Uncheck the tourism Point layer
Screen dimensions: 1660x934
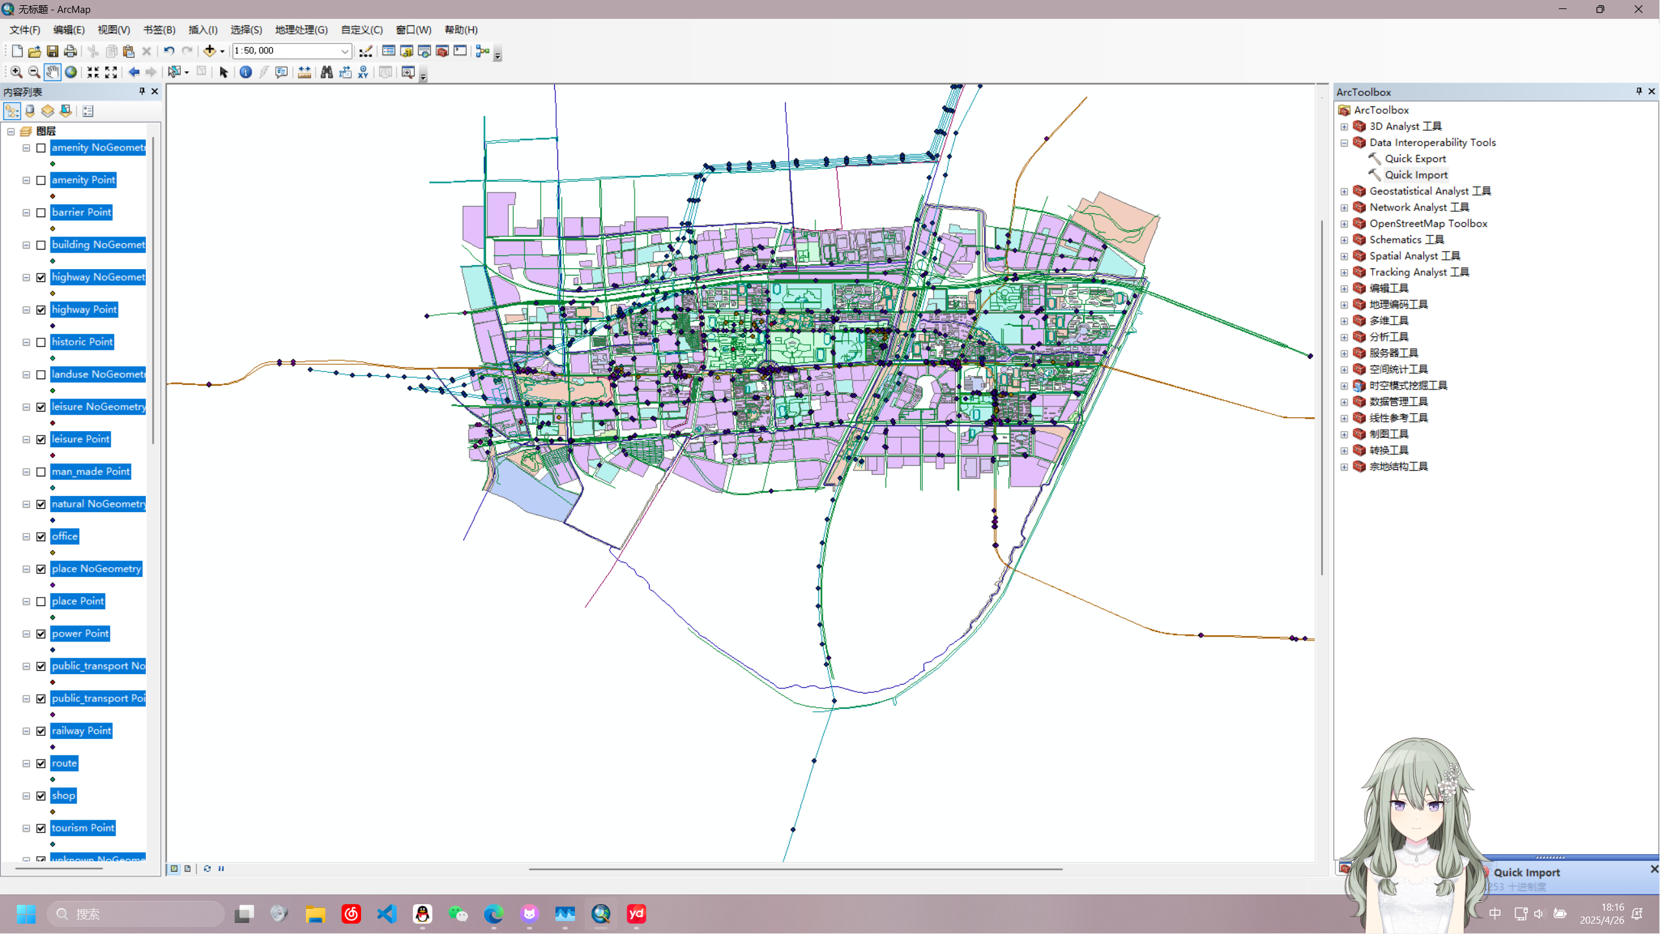point(41,828)
